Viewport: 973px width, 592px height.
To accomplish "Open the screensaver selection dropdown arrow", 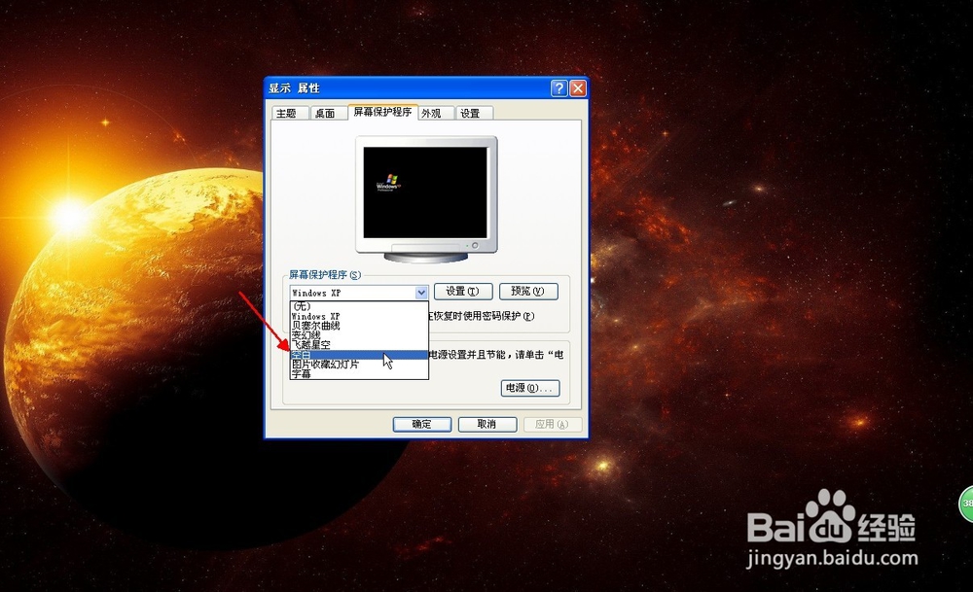I will pos(420,292).
